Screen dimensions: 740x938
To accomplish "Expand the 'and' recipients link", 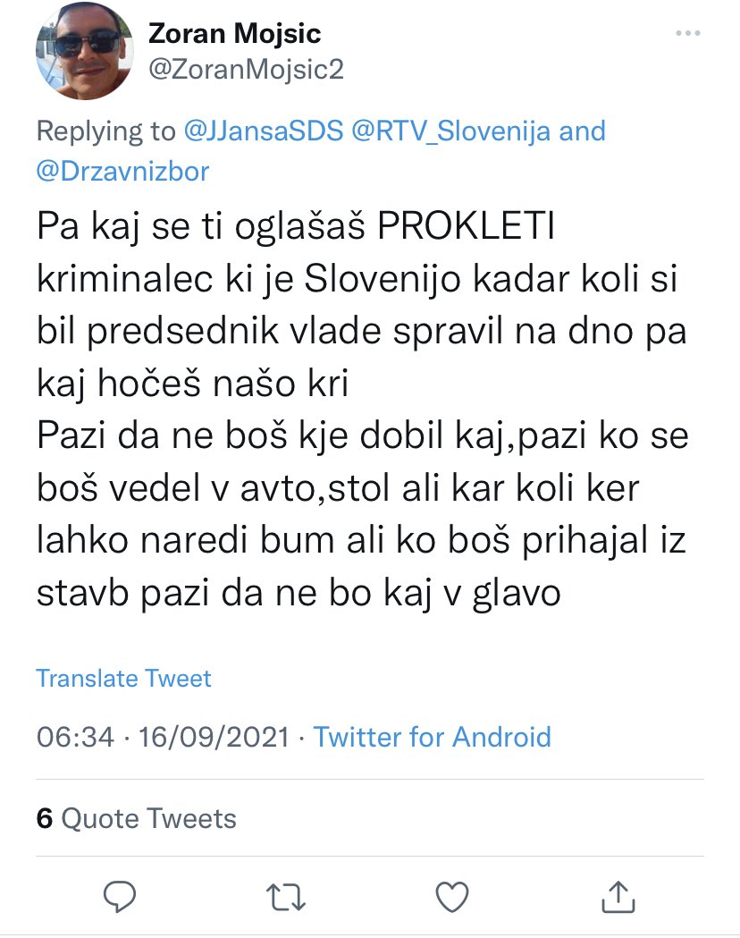I will pos(582,131).
